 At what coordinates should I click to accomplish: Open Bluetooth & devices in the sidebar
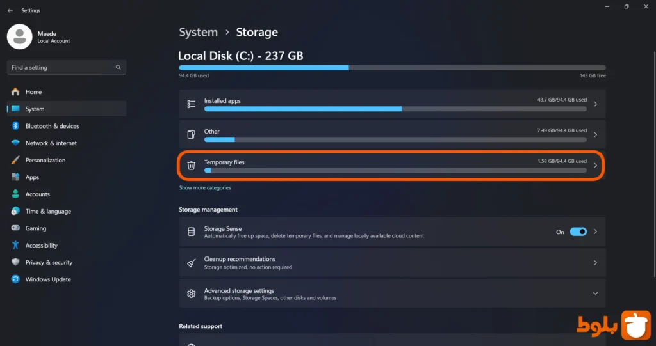[x=52, y=126]
